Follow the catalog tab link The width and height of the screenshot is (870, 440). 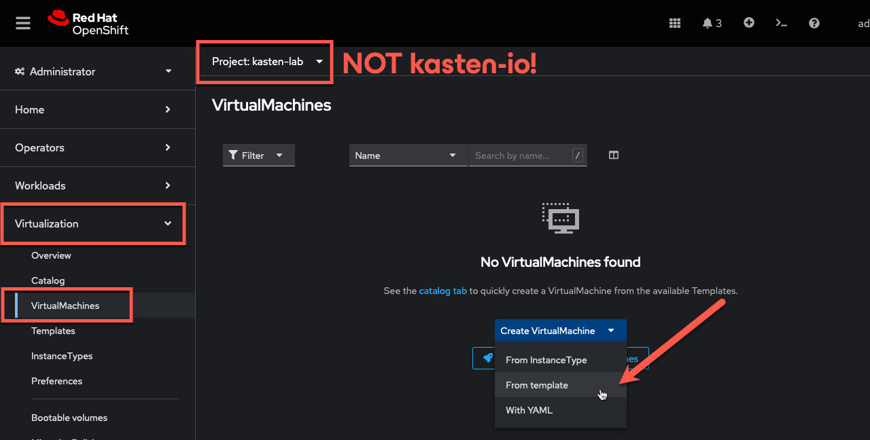(x=442, y=291)
